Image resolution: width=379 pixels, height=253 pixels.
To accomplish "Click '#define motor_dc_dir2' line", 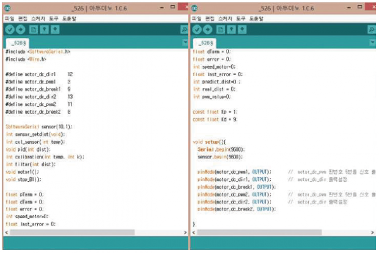I will coord(39,96).
